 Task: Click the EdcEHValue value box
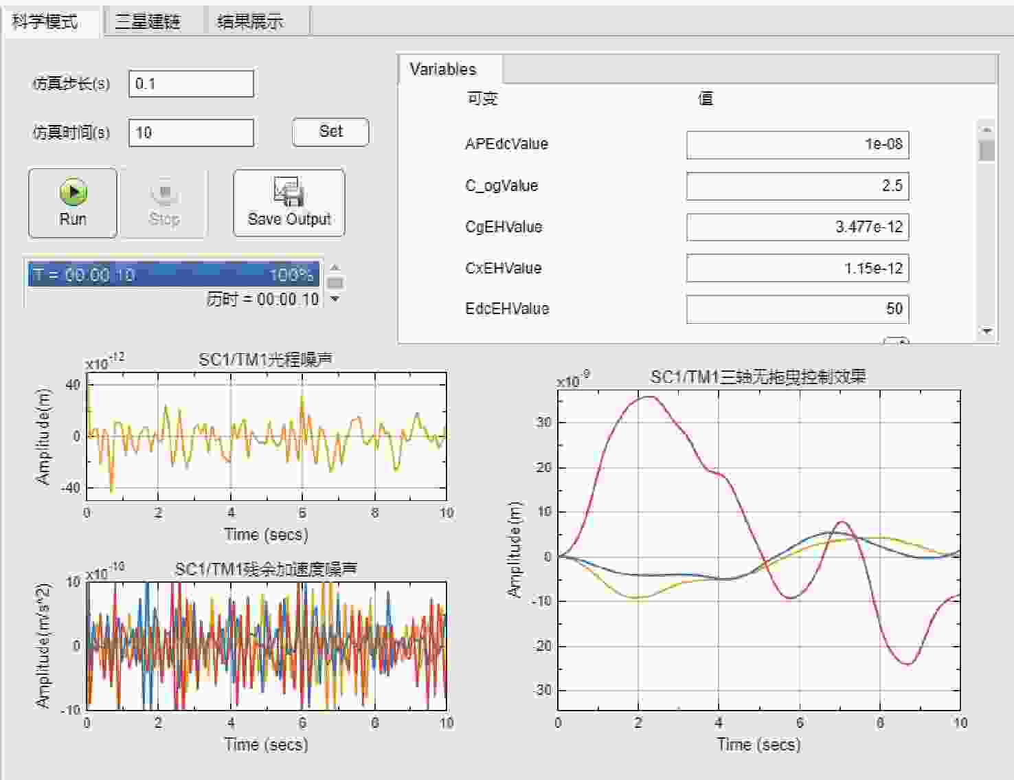(798, 309)
